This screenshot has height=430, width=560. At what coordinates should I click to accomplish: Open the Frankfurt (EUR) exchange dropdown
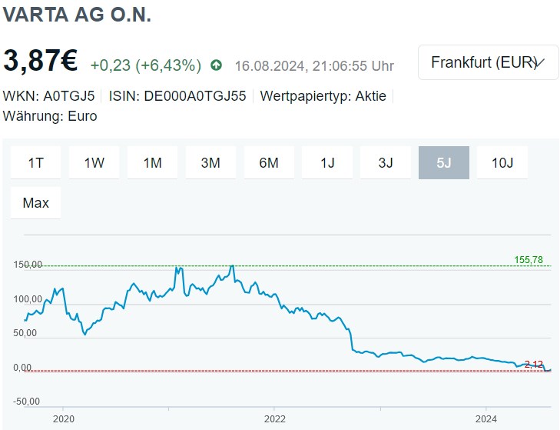(x=488, y=62)
